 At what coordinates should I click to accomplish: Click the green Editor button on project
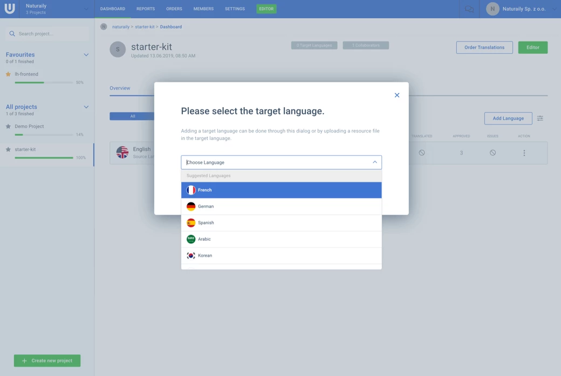533,47
